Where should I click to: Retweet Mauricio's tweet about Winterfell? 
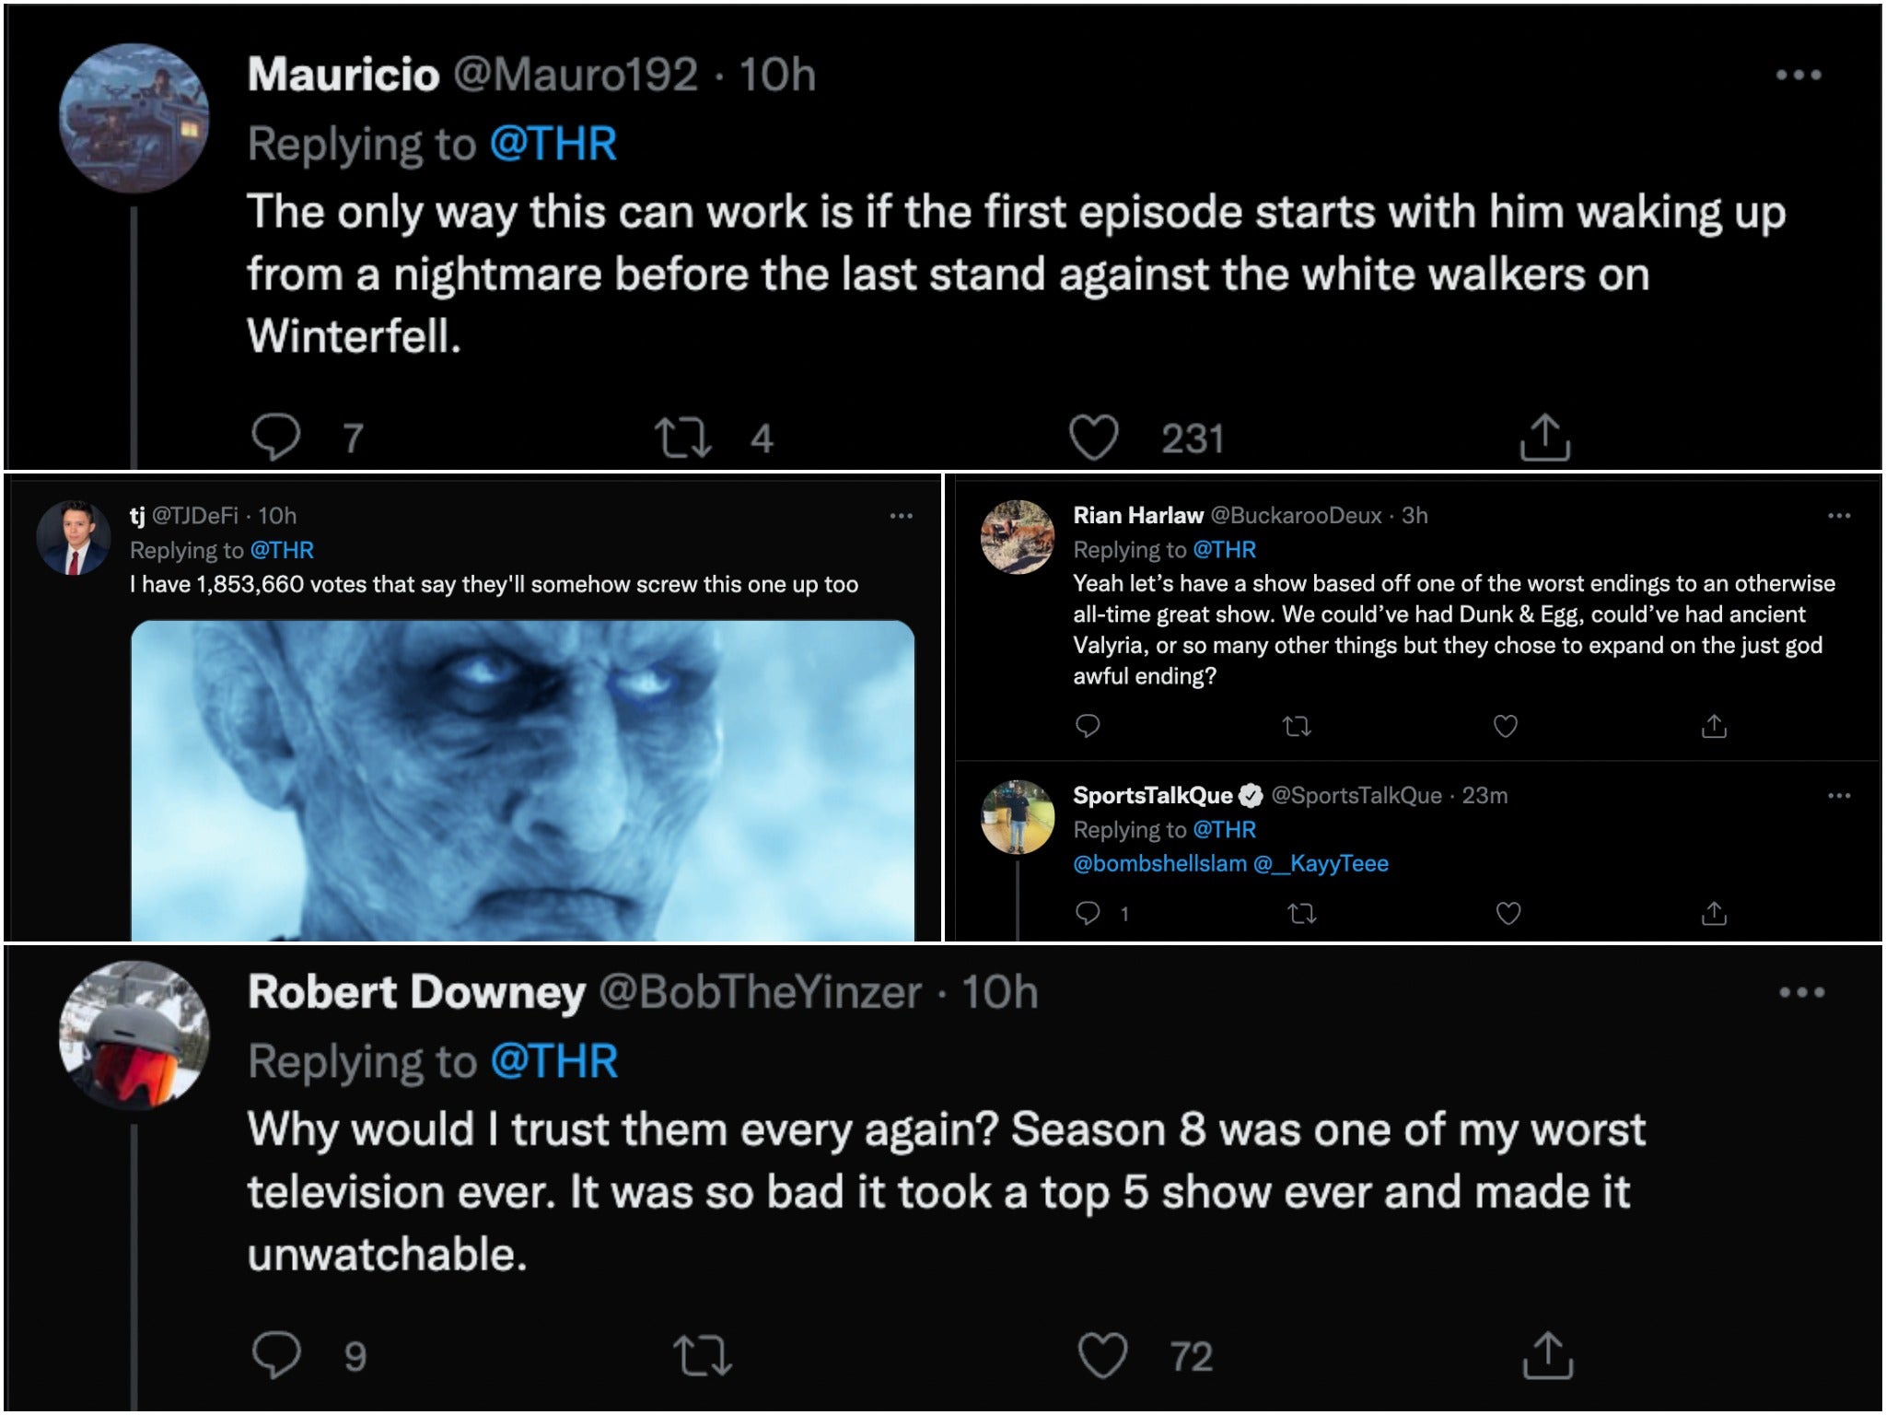pos(682,438)
